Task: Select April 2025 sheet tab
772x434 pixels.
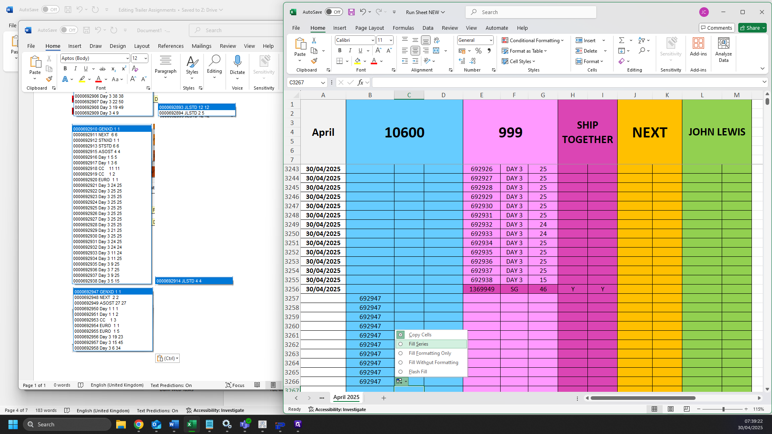Action: coord(346,397)
